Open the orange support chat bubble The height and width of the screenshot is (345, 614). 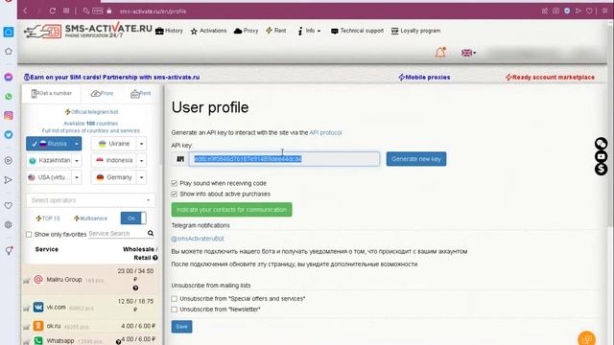click(x=586, y=338)
